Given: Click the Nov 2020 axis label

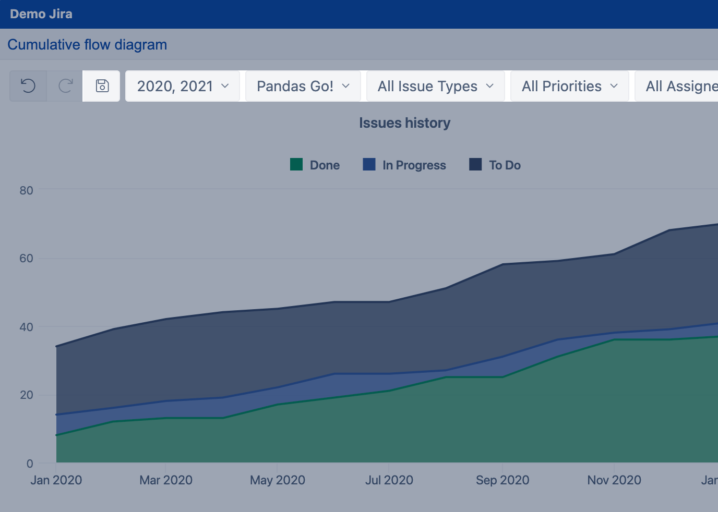Looking at the screenshot, I should tap(614, 480).
